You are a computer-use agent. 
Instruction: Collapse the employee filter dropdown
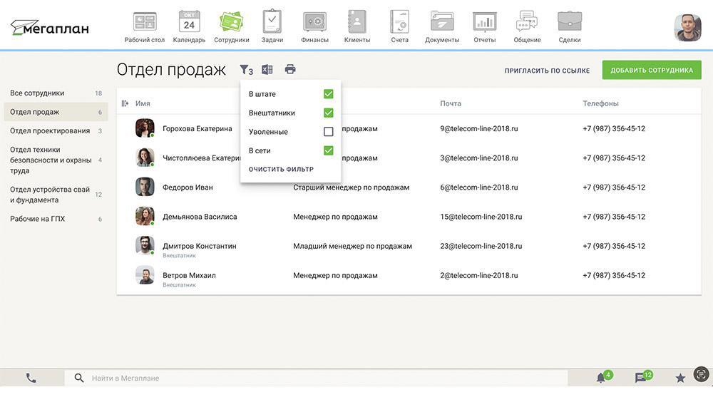[245, 70]
